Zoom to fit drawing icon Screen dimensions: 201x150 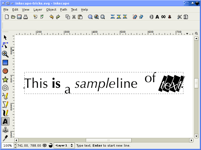point(96,17)
